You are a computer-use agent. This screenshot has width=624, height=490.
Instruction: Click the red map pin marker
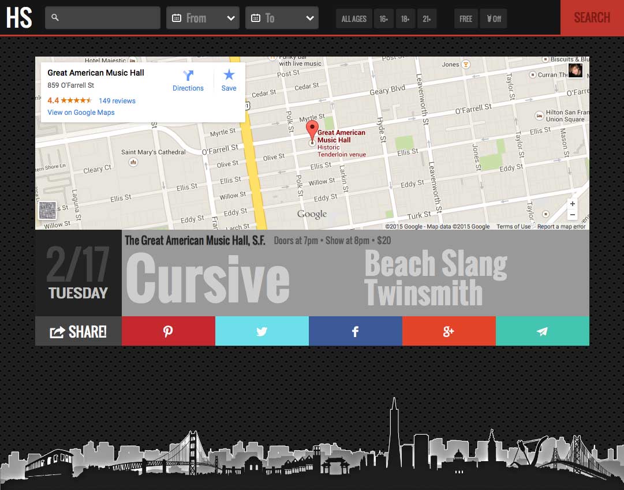click(x=312, y=130)
